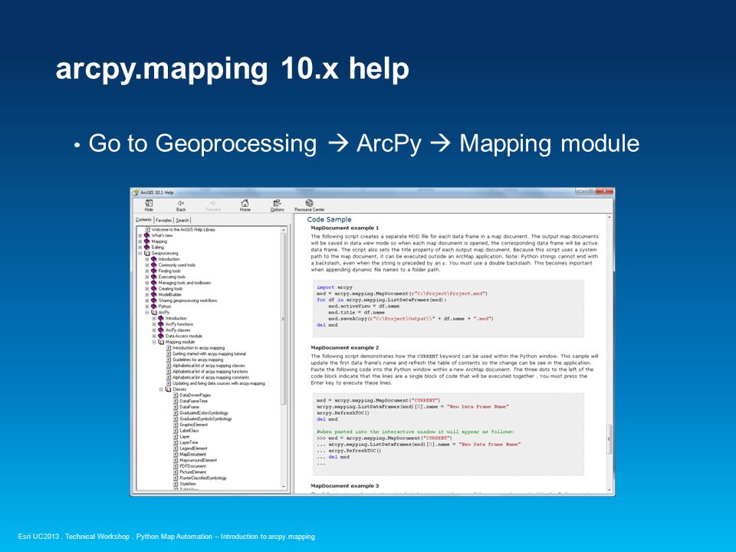The image size is (736, 552).
Task: Select Sharing geoprocessing workflows
Action: pyautogui.click(x=188, y=301)
